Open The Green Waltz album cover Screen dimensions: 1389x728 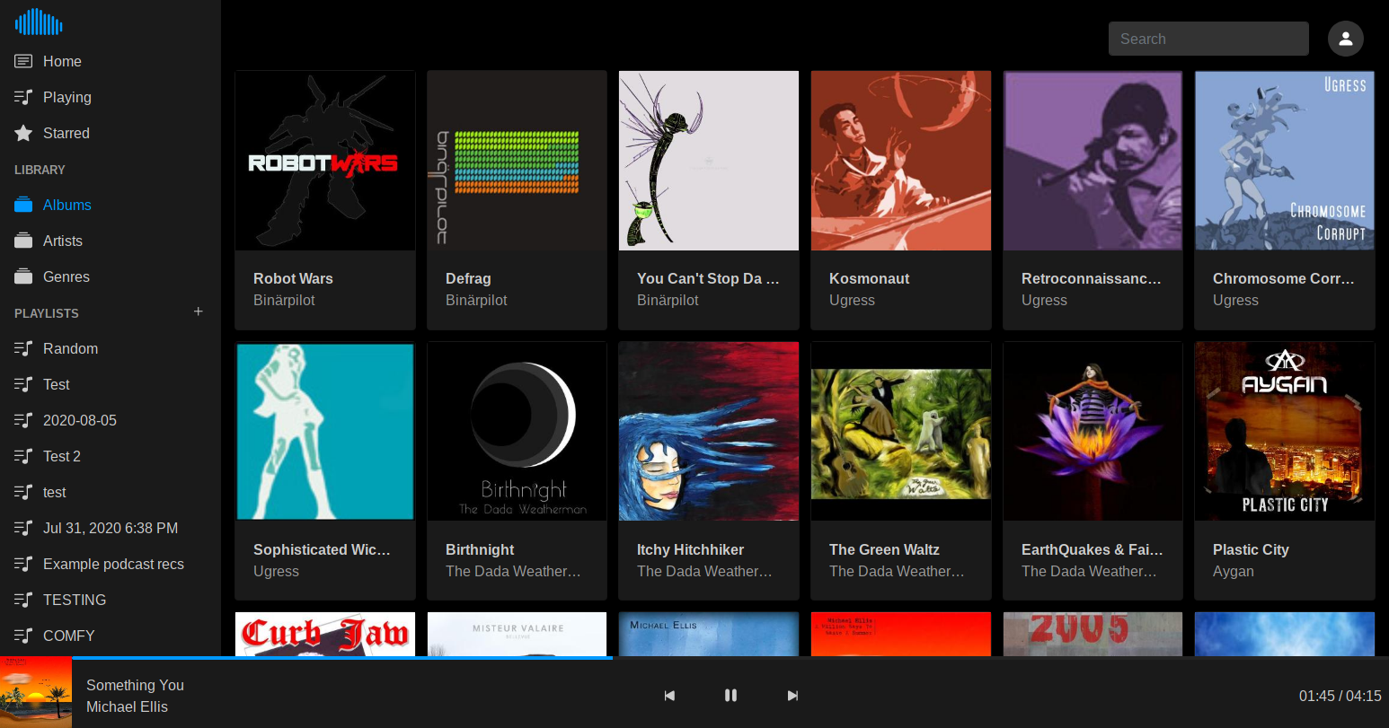tap(901, 431)
